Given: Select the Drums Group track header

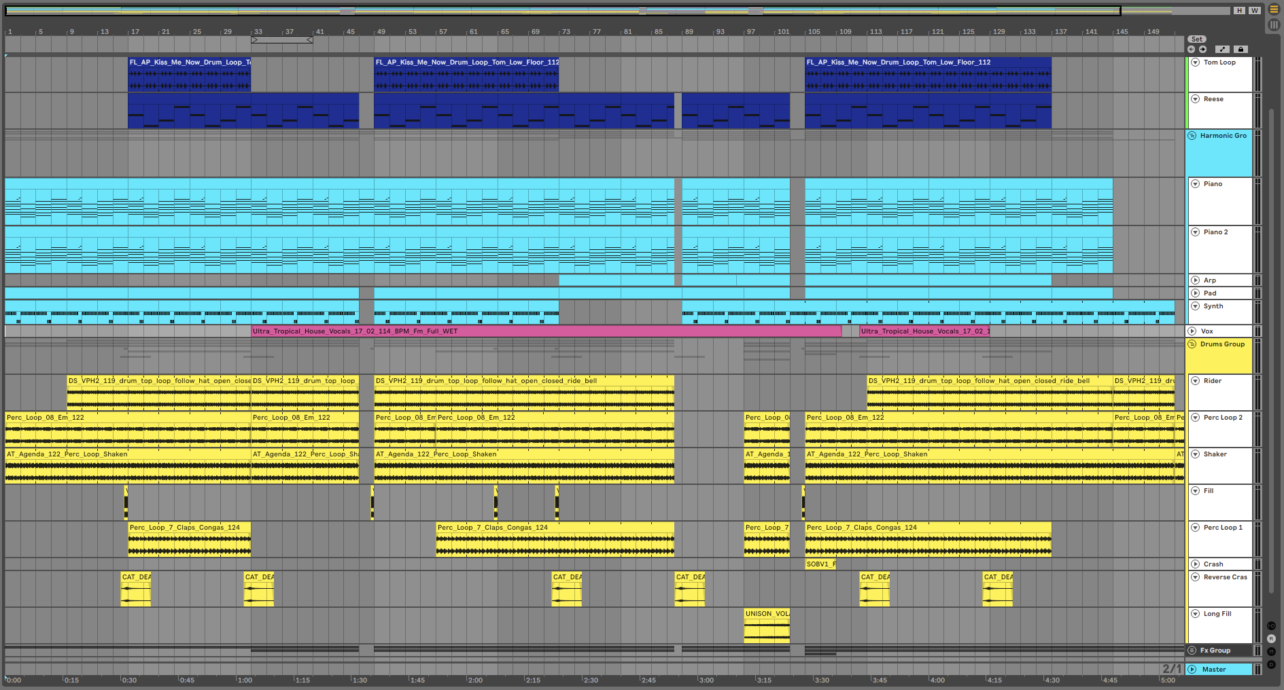Looking at the screenshot, I should [x=1219, y=357].
